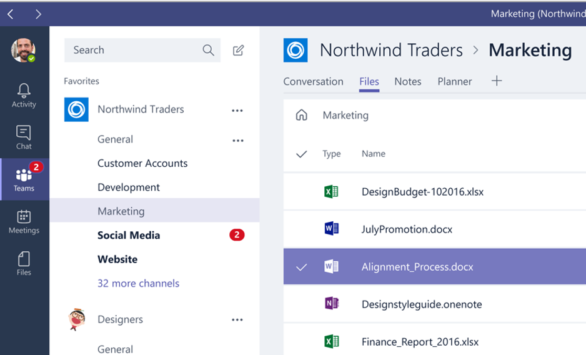
Task: Go forward with the right arrow
Action: (x=38, y=14)
